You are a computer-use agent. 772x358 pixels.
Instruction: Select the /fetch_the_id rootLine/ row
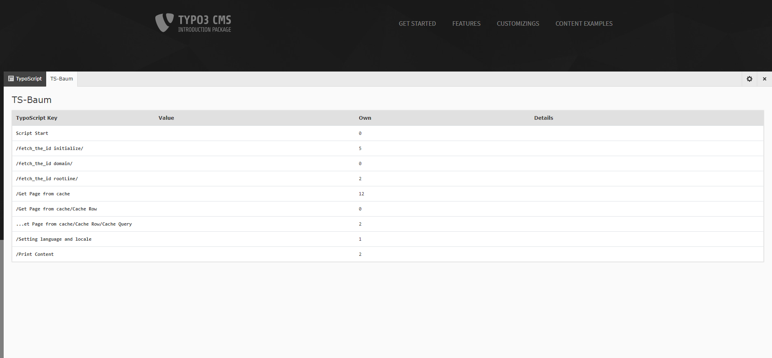click(387, 179)
